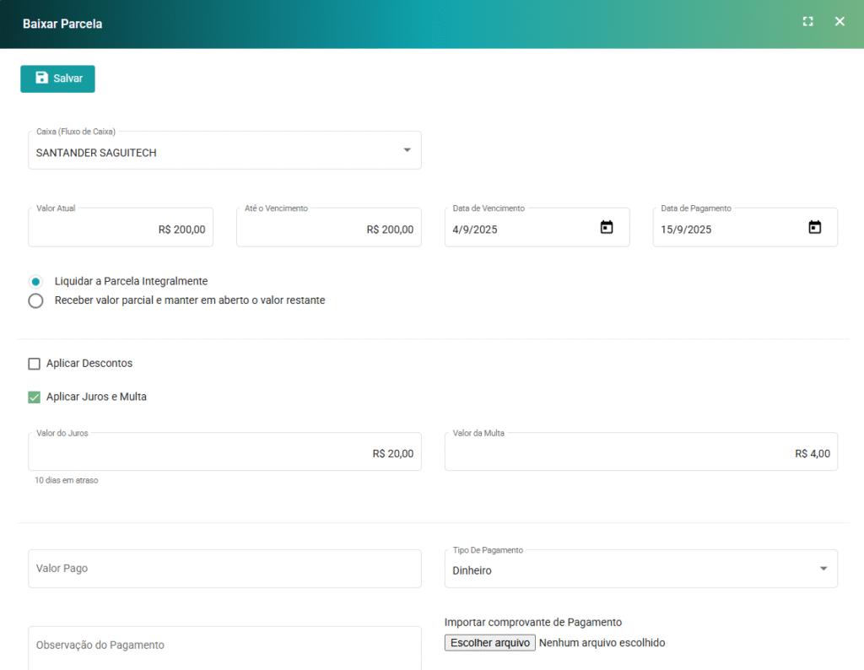Click the Observação do Pagamento text area
This screenshot has height=670, width=864.
[224, 646]
